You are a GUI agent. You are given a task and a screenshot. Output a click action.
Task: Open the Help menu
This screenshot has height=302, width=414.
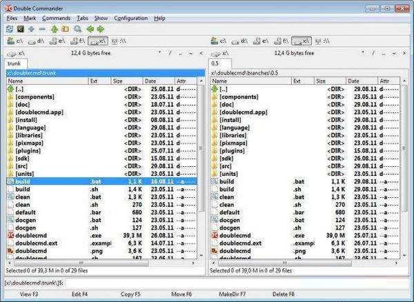coord(159,18)
